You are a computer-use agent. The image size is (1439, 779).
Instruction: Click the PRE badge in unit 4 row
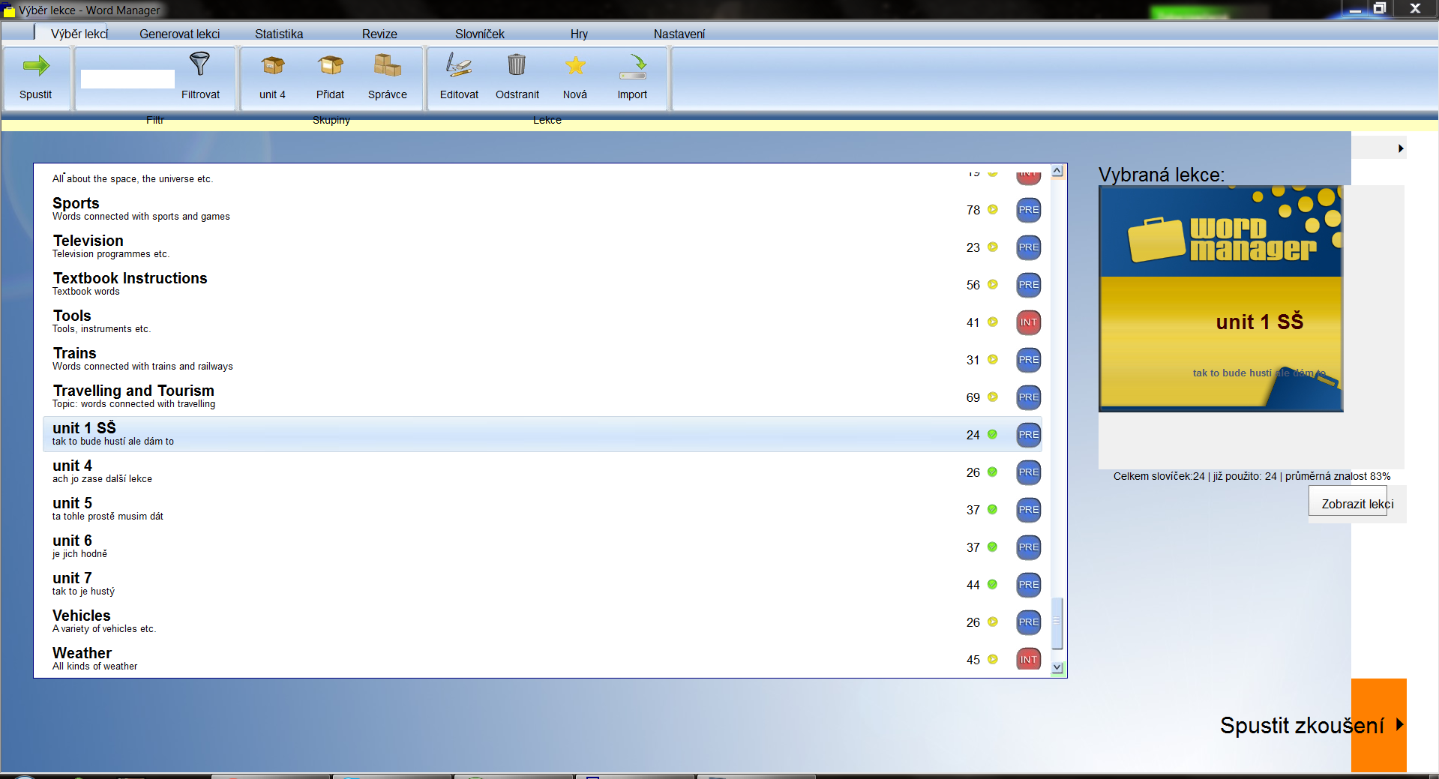click(x=1029, y=472)
